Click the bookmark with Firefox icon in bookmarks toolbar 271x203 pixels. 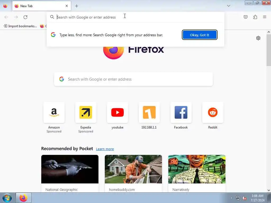click(x=43, y=26)
